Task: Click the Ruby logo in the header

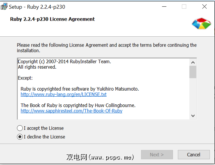Action: coord(201,23)
